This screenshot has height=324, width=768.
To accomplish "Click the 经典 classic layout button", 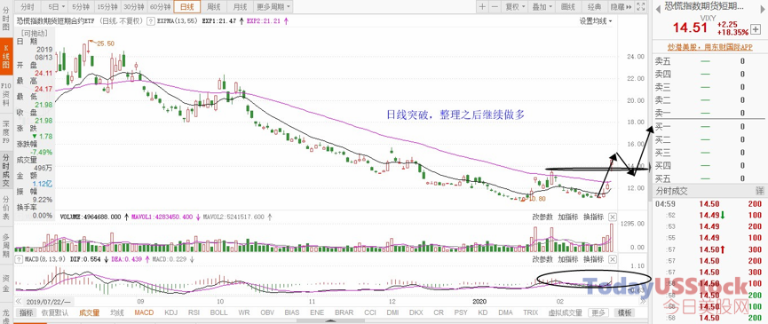I will click(x=594, y=6).
